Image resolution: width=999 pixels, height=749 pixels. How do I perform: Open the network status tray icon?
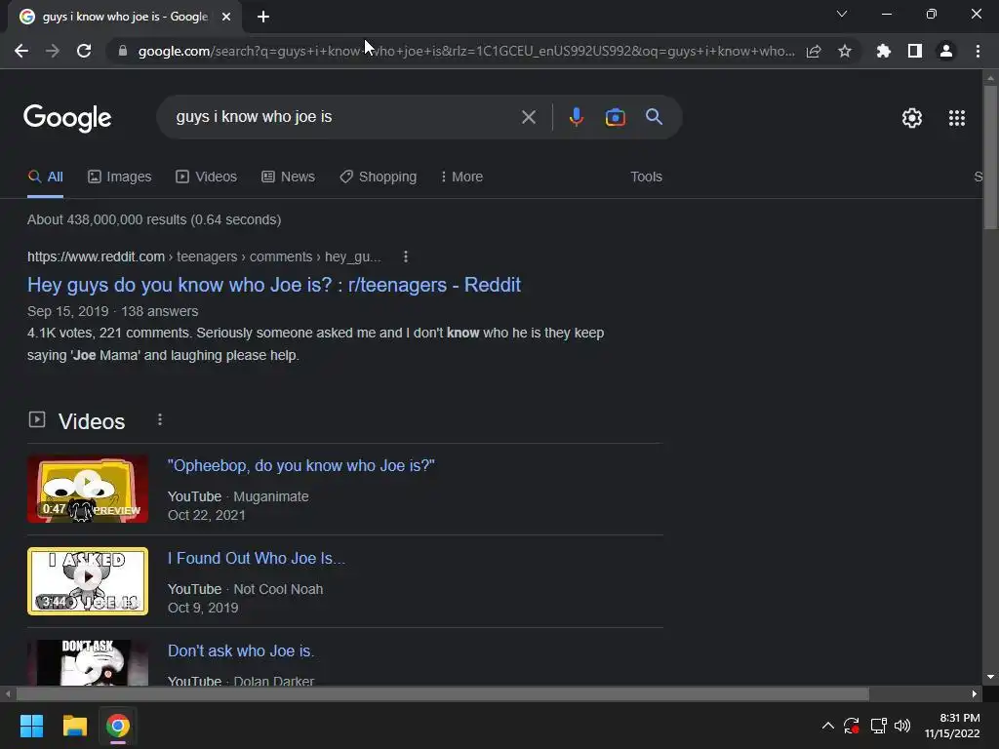point(879,726)
